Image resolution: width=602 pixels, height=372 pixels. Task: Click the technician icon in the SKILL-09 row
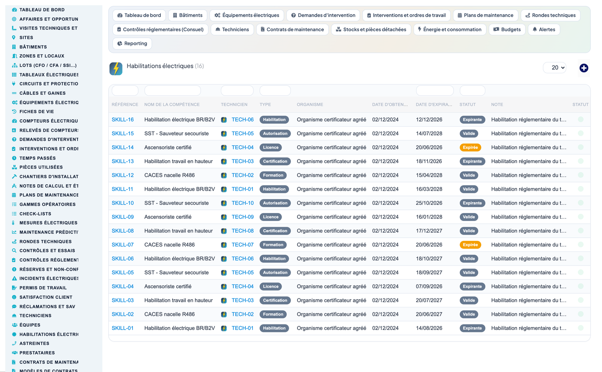pos(224,217)
